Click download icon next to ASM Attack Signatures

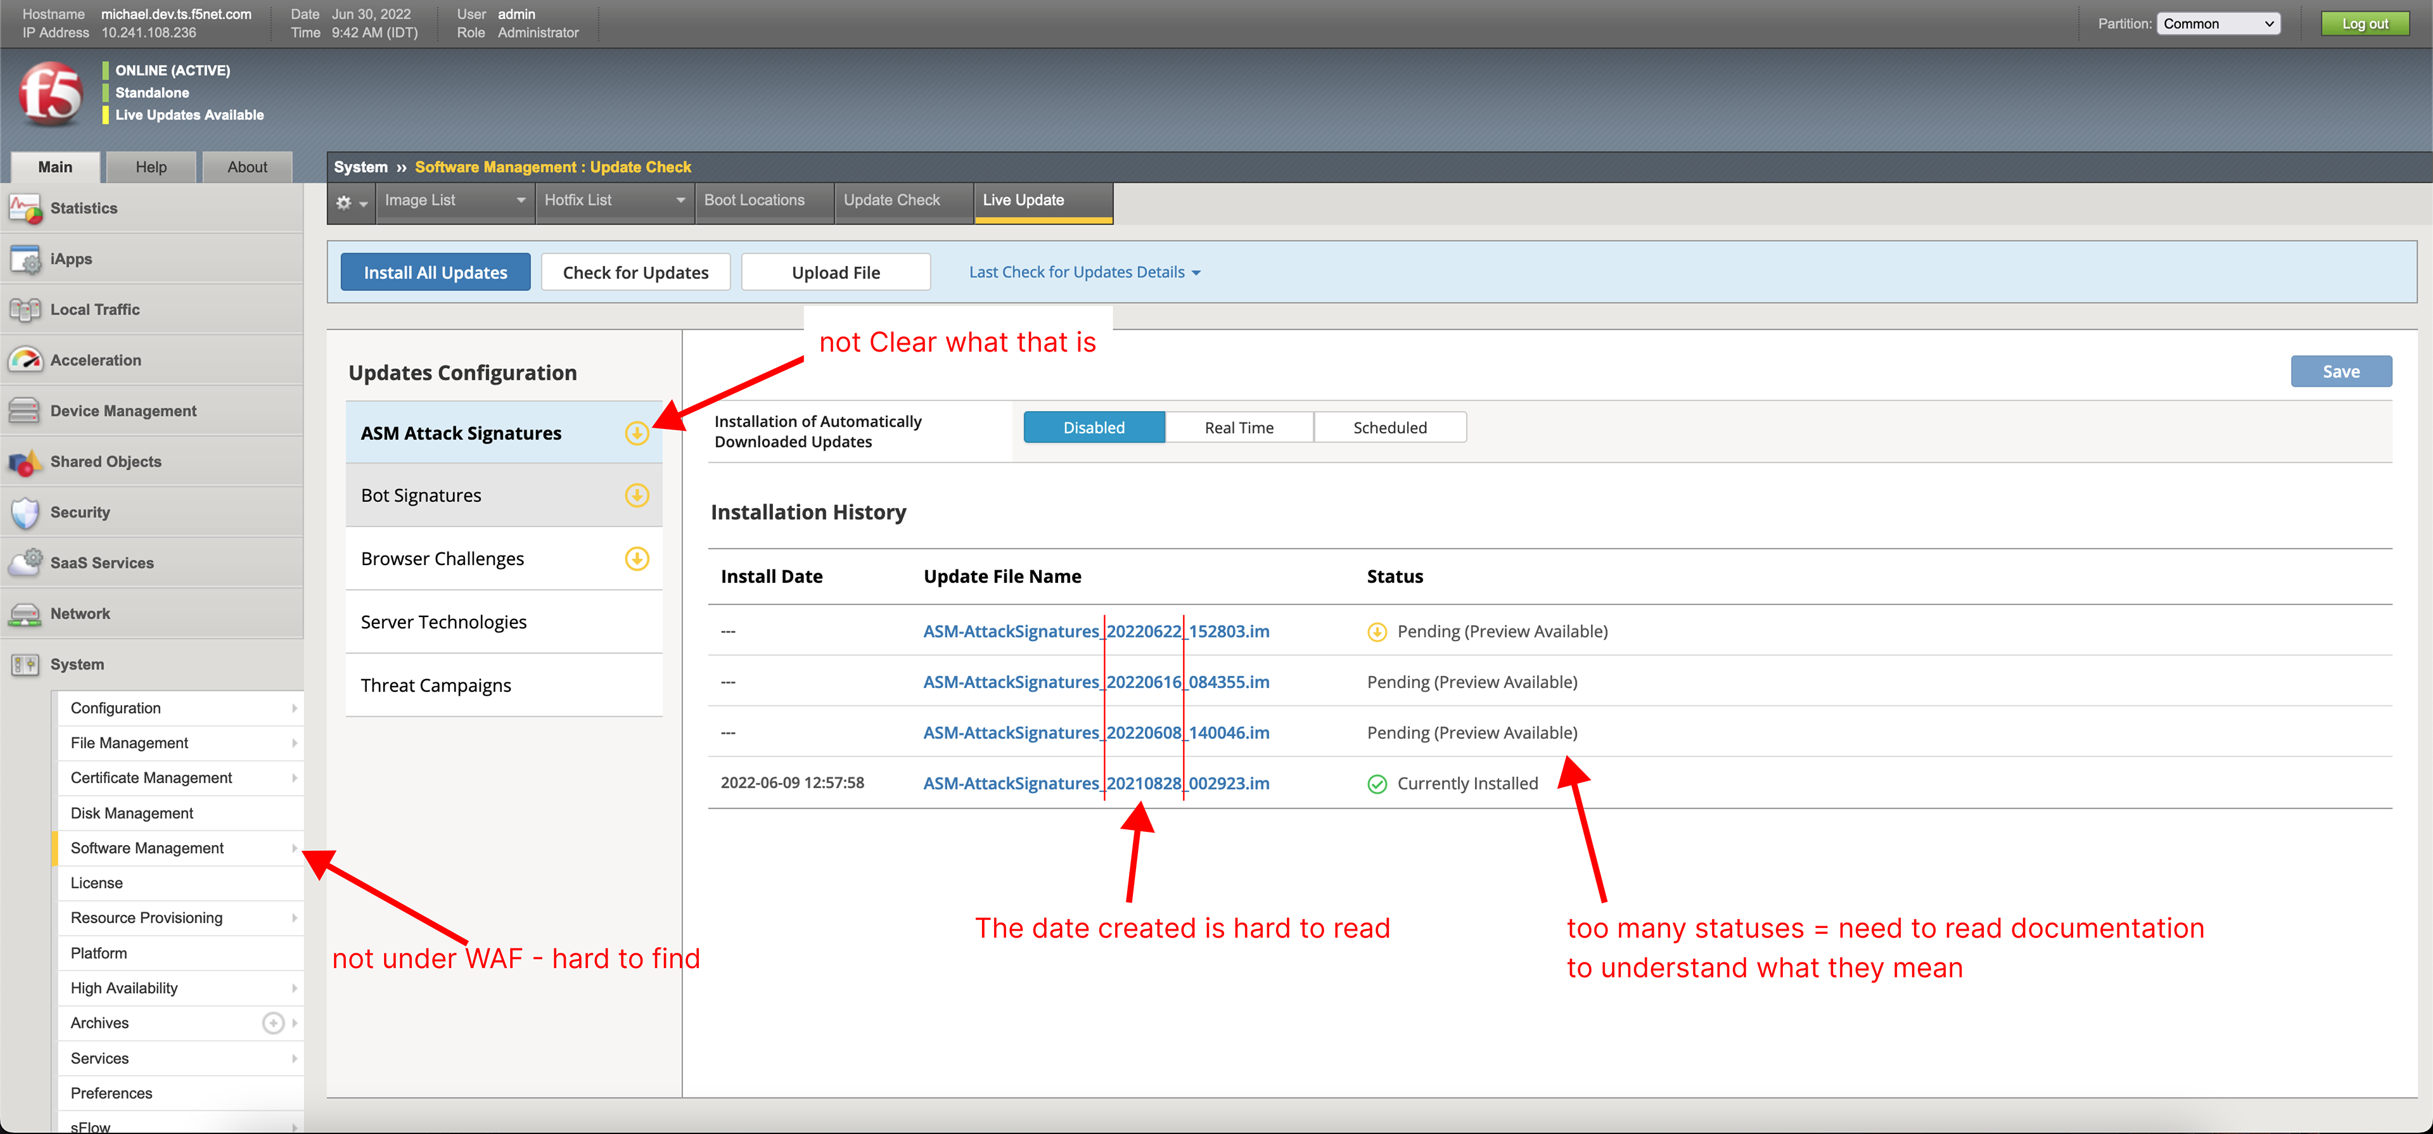point(637,433)
